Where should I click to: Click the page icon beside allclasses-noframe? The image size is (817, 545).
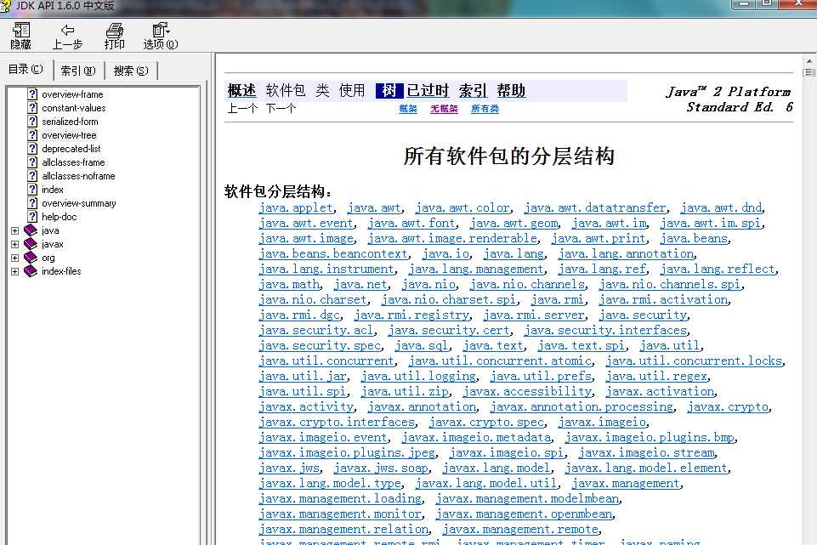[32, 176]
